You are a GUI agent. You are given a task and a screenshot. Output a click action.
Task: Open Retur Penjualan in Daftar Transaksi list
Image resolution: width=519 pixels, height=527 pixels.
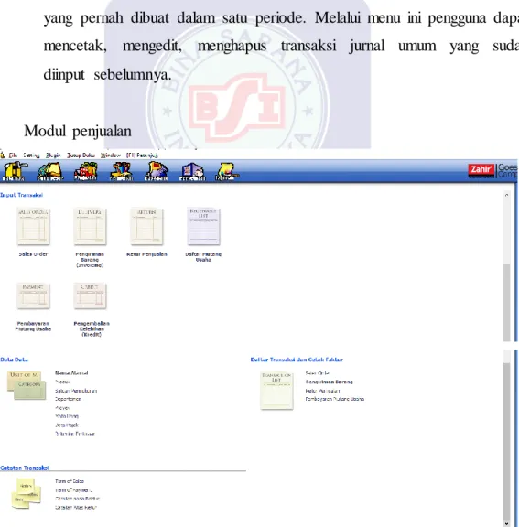[x=323, y=391]
